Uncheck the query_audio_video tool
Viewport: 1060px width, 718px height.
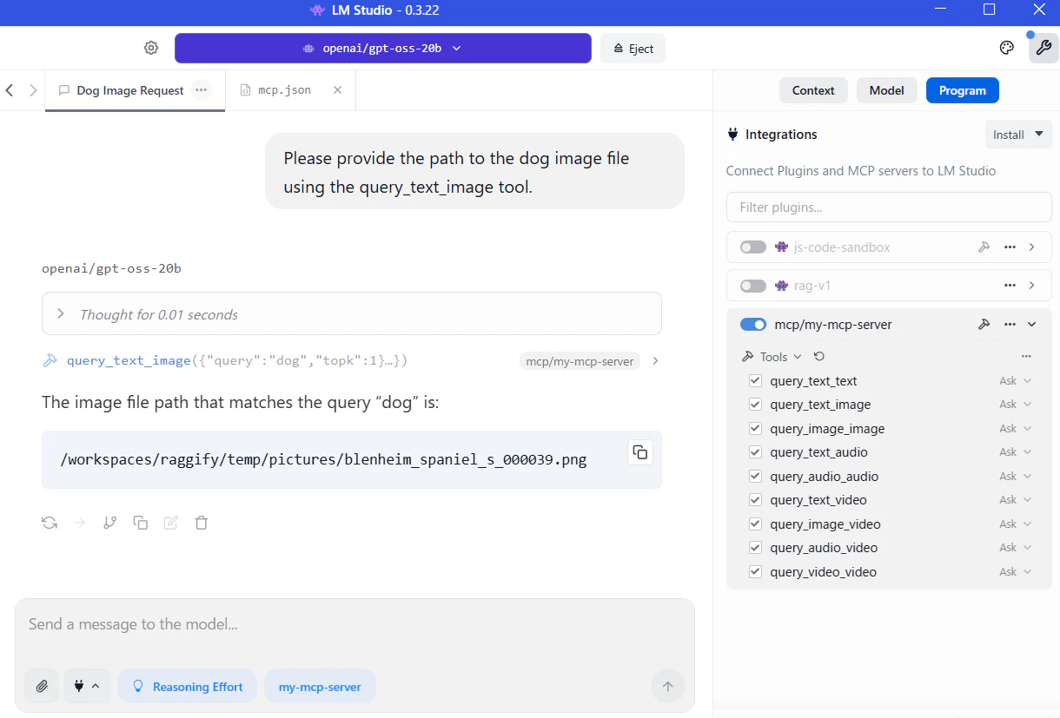(x=755, y=548)
